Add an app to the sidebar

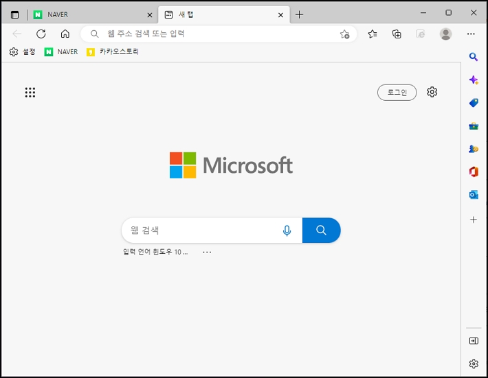pyautogui.click(x=474, y=220)
